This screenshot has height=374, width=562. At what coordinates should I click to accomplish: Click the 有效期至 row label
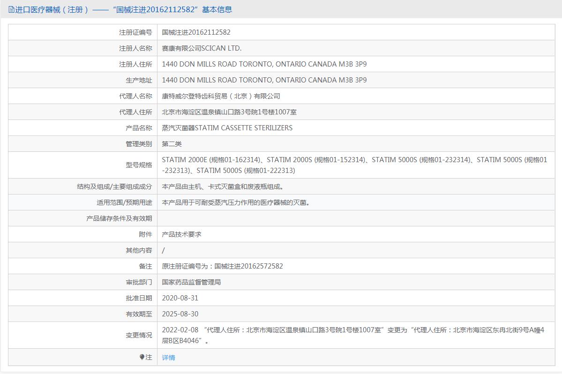(x=139, y=314)
